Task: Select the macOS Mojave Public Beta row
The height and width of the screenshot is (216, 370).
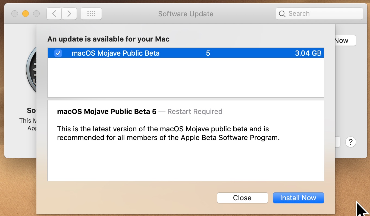Action: pyautogui.click(x=186, y=53)
